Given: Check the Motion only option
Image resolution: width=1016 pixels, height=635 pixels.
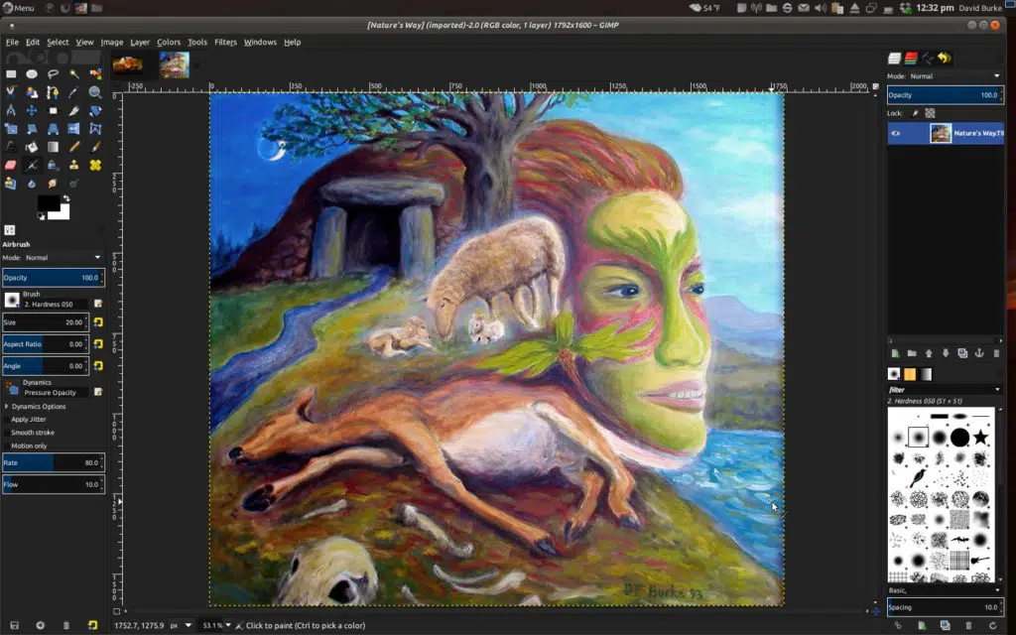Looking at the screenshot, I should coord(29,445).
